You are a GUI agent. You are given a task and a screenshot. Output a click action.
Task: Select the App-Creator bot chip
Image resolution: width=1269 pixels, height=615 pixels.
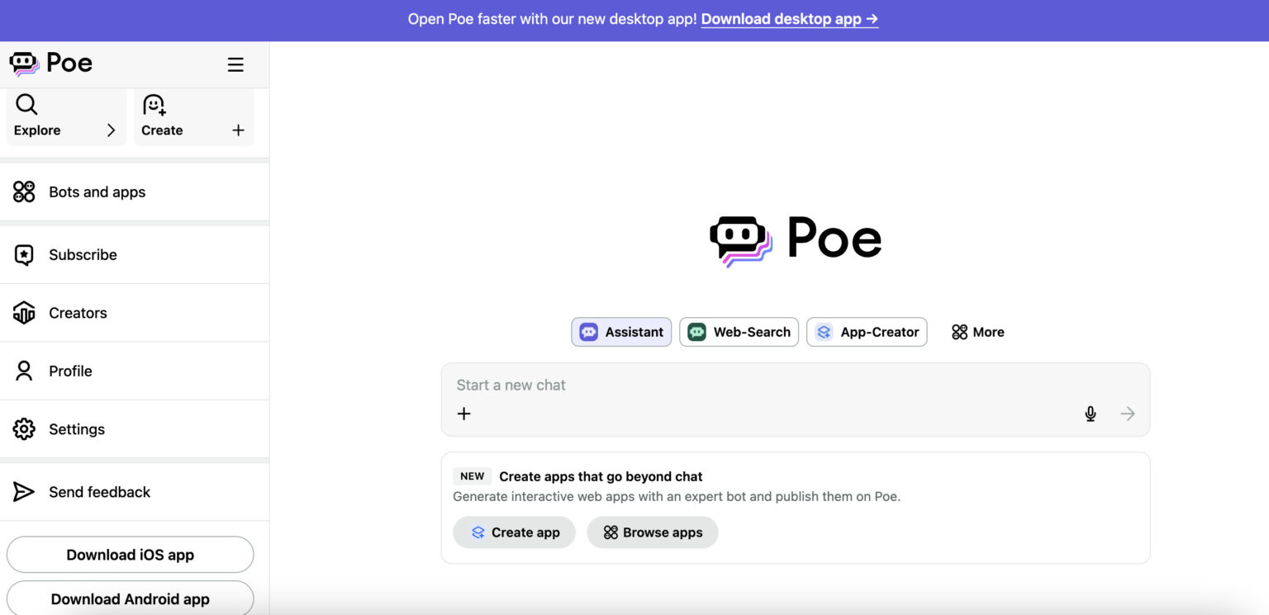867,332
